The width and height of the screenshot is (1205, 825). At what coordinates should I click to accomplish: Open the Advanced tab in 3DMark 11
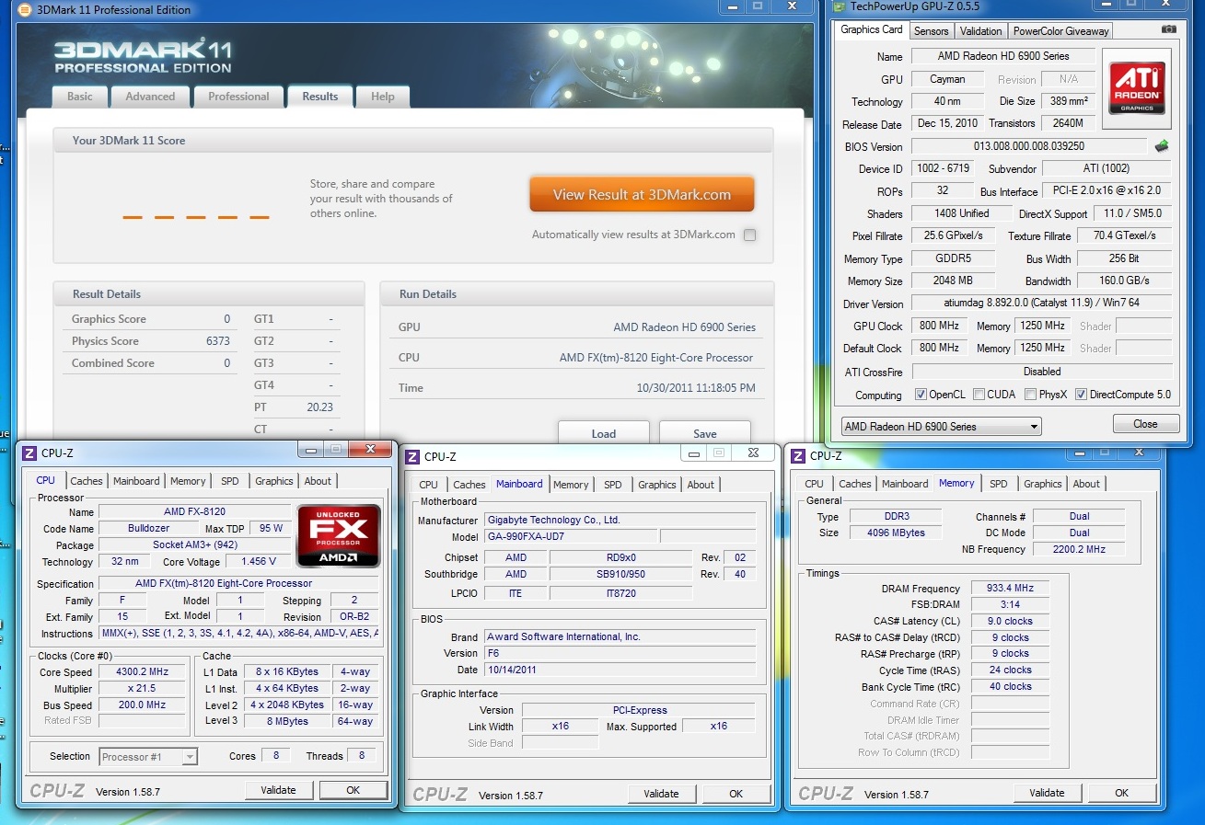(x=150, y=97)
